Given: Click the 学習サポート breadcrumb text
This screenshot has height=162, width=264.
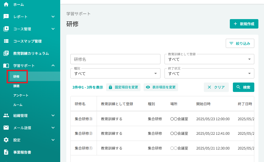Looking at the screenshot, I should point(79,14).
